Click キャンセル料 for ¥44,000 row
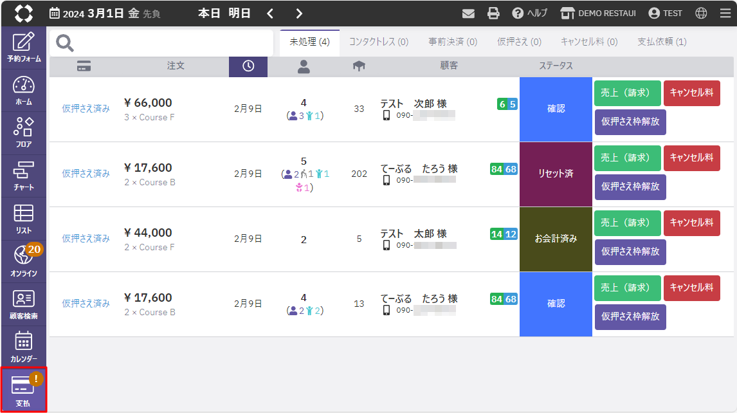 691,223
